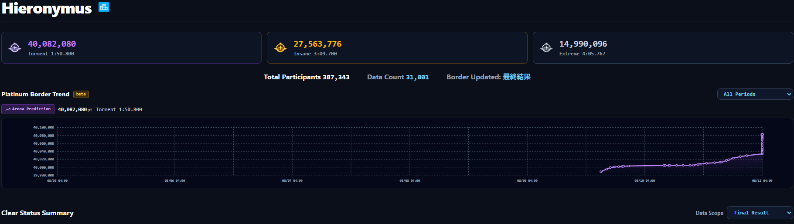Open the All Periods dropdown
This screenshot has width=794, height=224.
coord(755,94)
